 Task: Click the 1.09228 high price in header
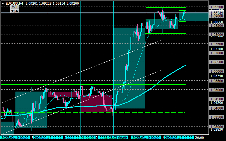[x=45, y=4]
